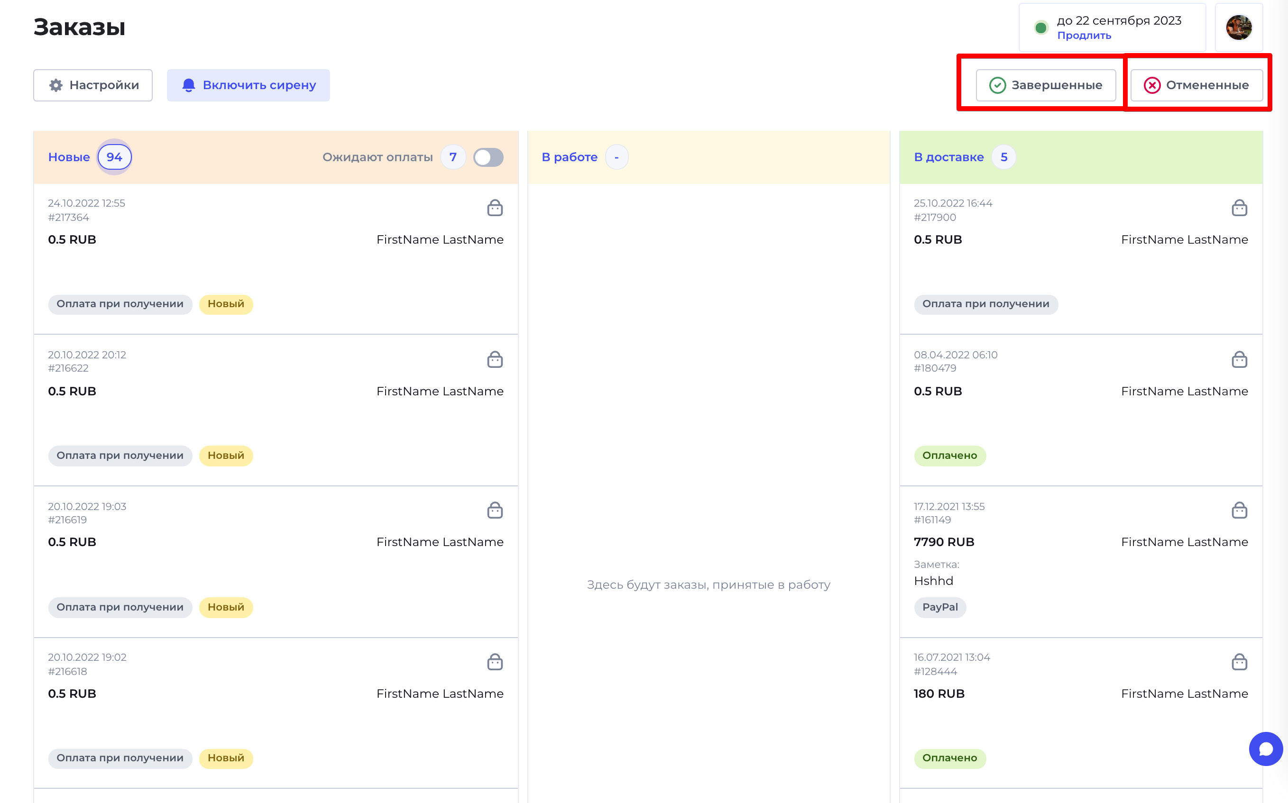This screenshot has width=1288, height=803.
Task: Select the В доставке column header
Action: [x=948, y=157]
